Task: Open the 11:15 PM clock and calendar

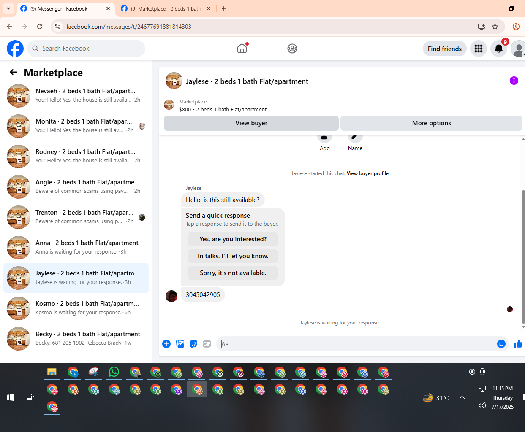Action: 503,397
